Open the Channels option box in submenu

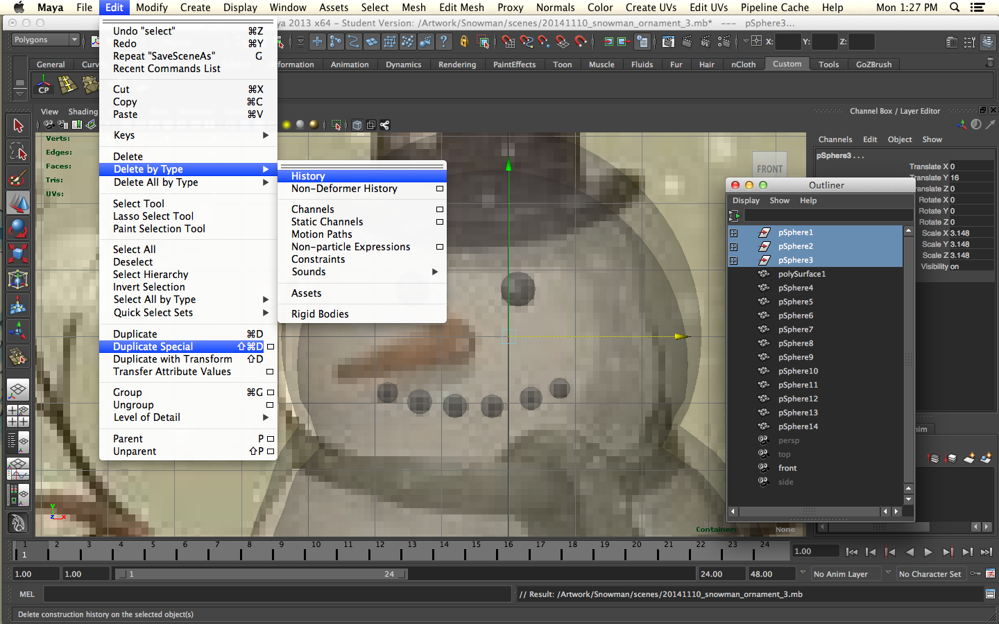439,209
